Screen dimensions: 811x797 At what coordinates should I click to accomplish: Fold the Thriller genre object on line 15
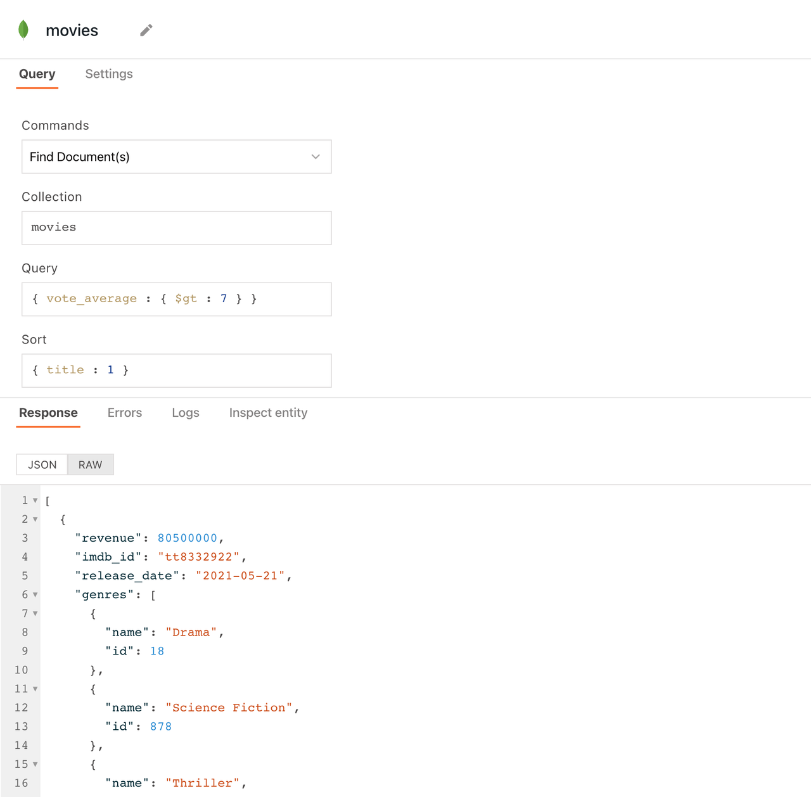coord(35,764)
